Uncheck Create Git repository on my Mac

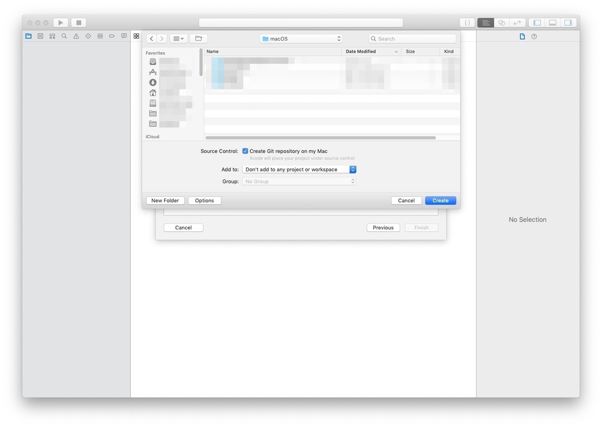[245, 151]
